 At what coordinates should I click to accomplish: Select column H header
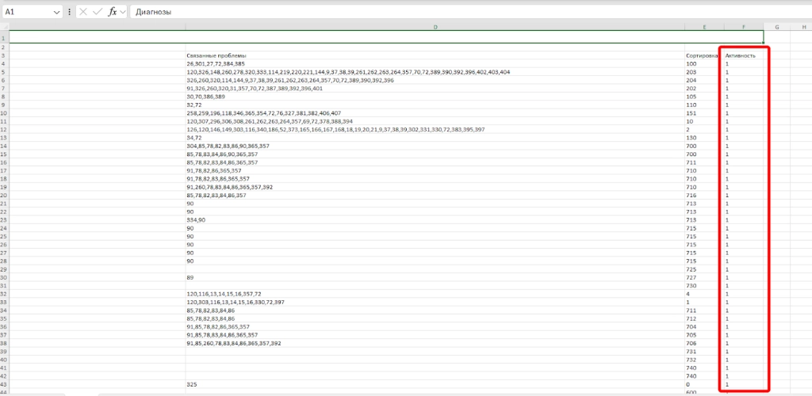[802, 28]
